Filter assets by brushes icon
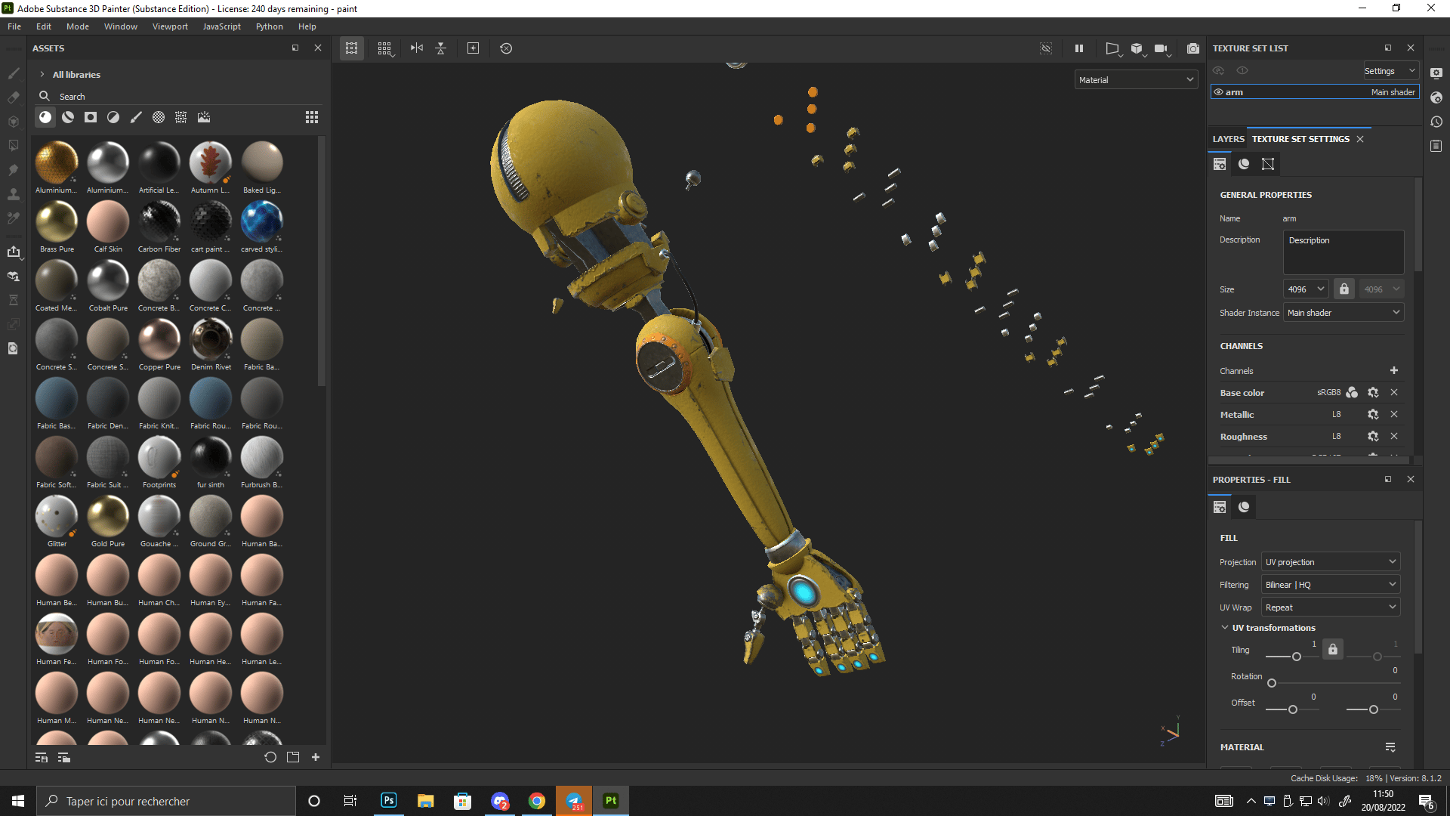This screenshot has height=816, width=1450. click(136, 117)
